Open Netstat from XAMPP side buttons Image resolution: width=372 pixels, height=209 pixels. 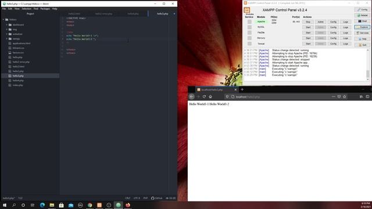pyautogui.click(x=362, y=16)
